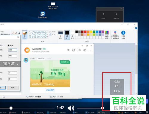Screen dimensions: 149x114
Task: Click 立即浇水 water now link
Action: tap(50, 90)
